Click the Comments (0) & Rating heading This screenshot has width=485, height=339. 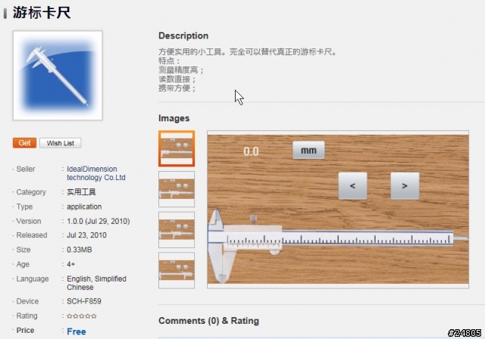pos(209,321)
